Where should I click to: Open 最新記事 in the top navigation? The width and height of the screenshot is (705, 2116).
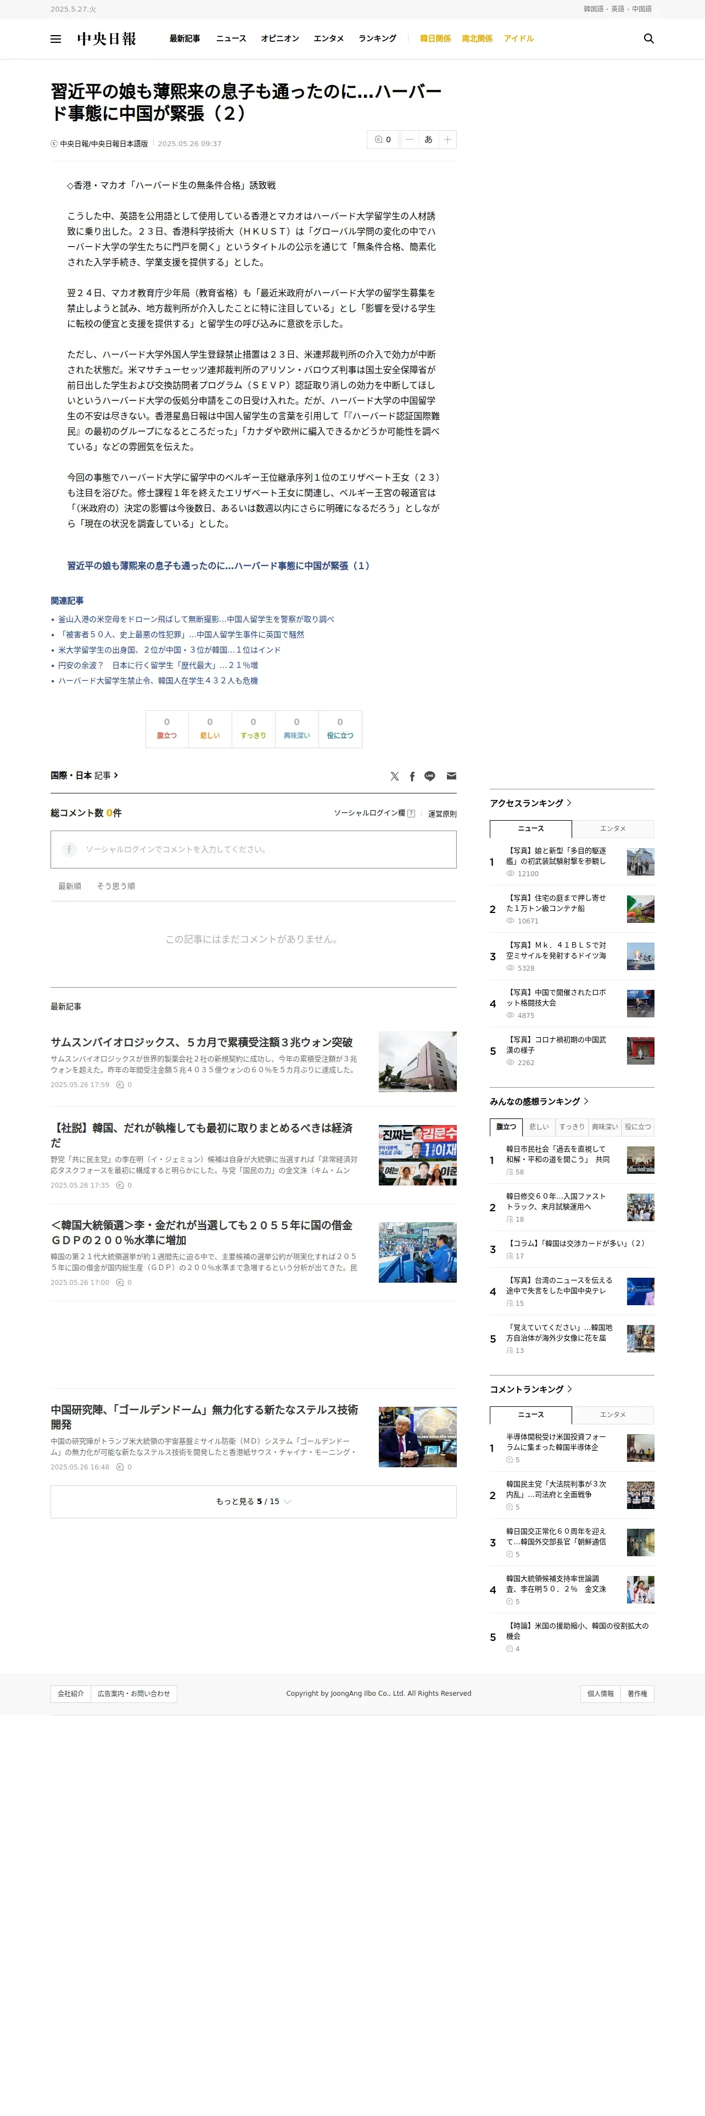[x=184, y=38]
